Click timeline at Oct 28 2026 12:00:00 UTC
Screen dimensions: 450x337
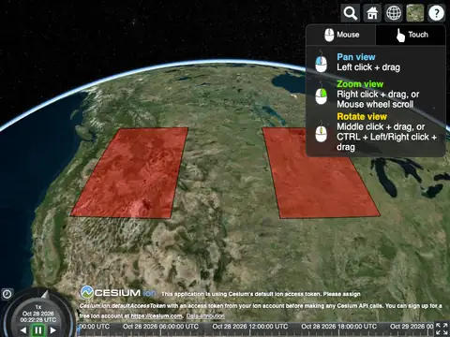[x=250, y=327]
